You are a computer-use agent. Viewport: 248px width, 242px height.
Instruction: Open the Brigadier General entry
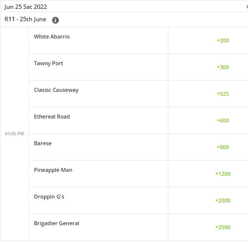click(56, 223)
